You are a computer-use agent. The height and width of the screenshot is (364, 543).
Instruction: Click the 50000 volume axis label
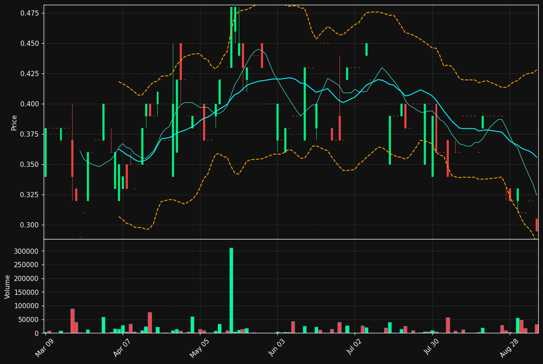tap(29, 320)
